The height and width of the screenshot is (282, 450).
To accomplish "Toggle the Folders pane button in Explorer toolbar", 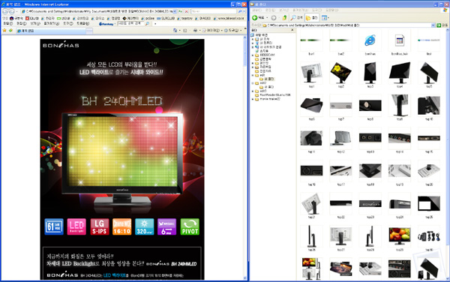I will pyautogui.click(x=311, y=18).
